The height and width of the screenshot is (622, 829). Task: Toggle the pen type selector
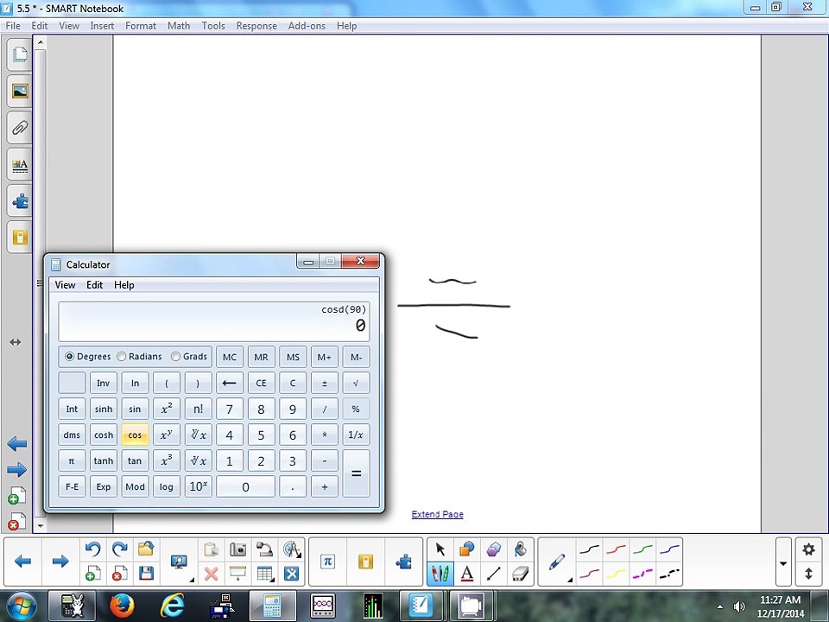(557, 562)
